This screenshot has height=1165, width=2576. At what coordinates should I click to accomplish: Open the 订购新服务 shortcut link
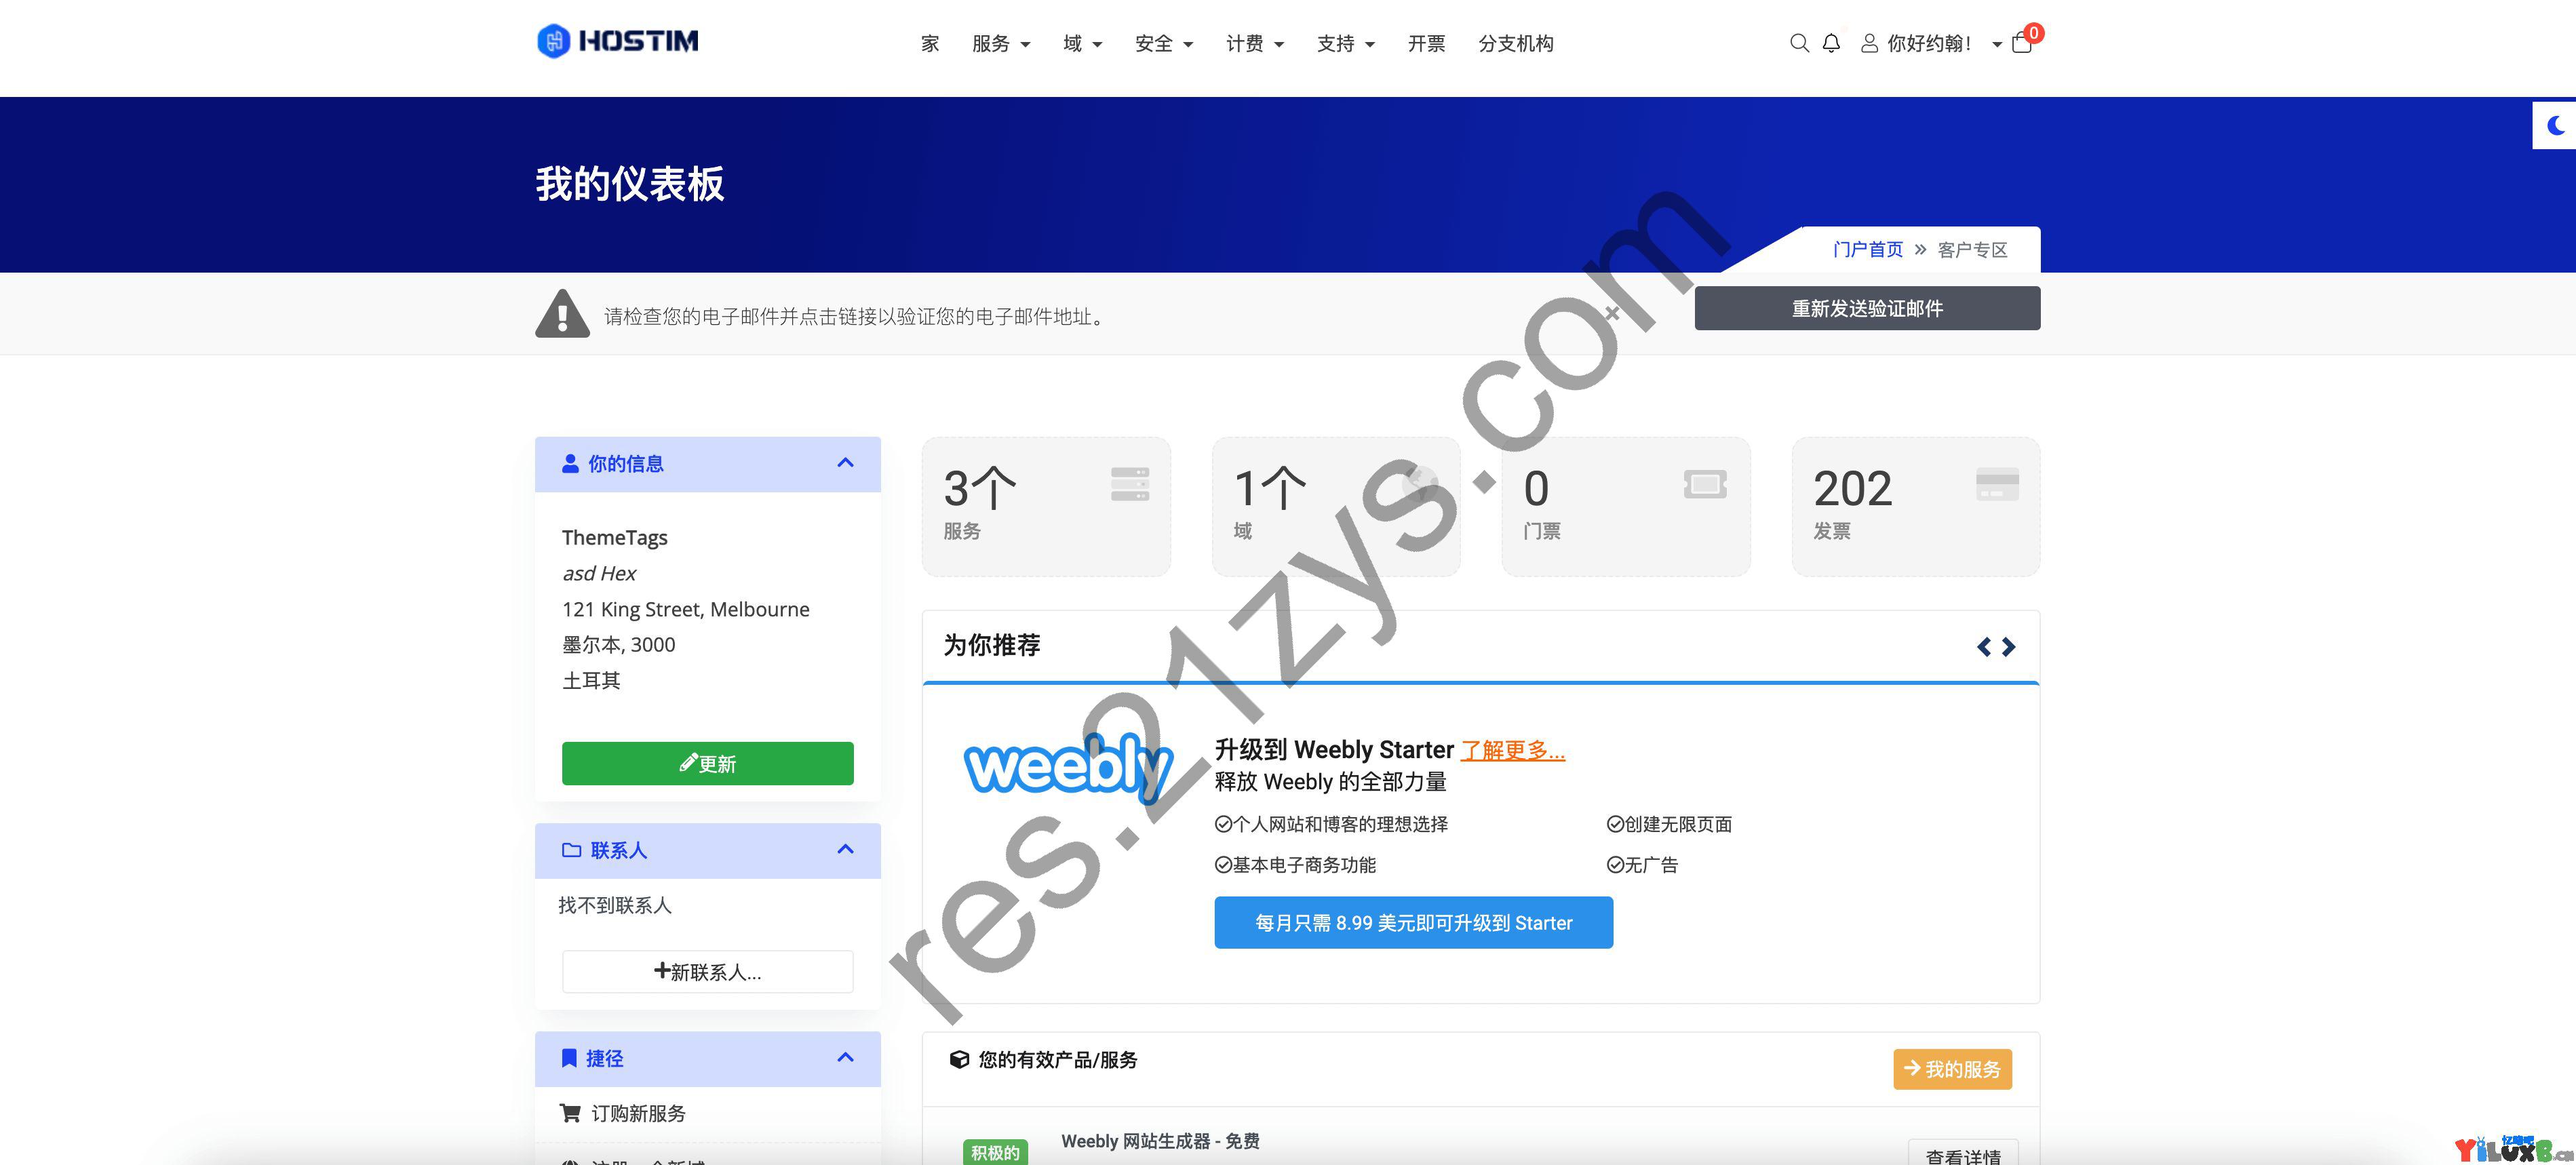[638, 1113]
